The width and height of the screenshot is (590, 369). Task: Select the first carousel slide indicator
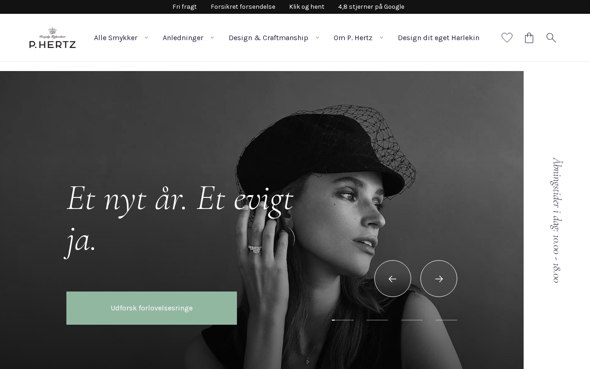(342, 320)
